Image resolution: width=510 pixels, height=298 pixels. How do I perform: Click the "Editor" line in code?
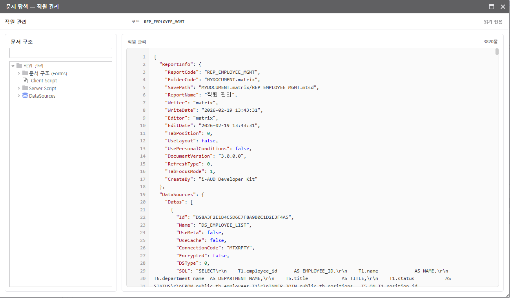[191, 118]
